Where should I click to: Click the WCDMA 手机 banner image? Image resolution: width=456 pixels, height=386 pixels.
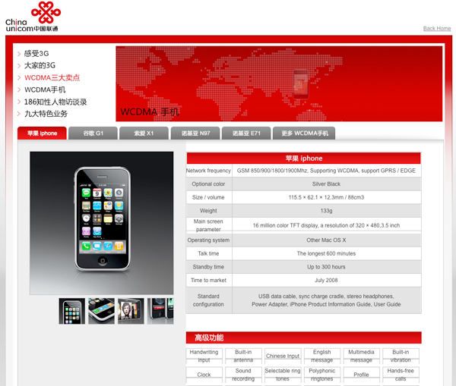(279, 83)
